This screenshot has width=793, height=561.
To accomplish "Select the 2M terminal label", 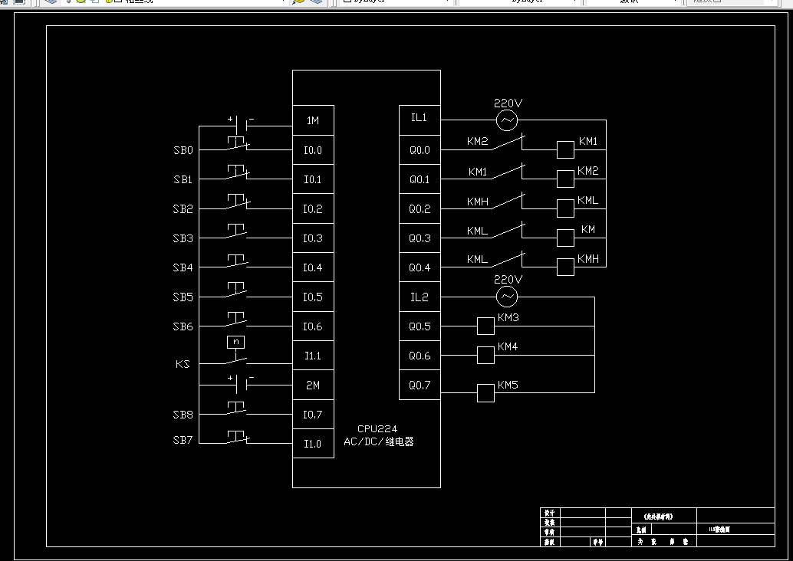I will (x=313, y=385).
